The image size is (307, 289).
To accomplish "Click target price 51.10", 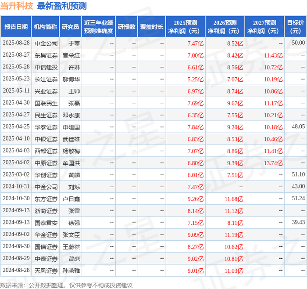I will coord(298,174).
